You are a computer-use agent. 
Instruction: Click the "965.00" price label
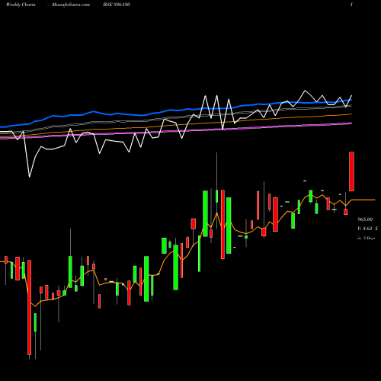(365, 219)
